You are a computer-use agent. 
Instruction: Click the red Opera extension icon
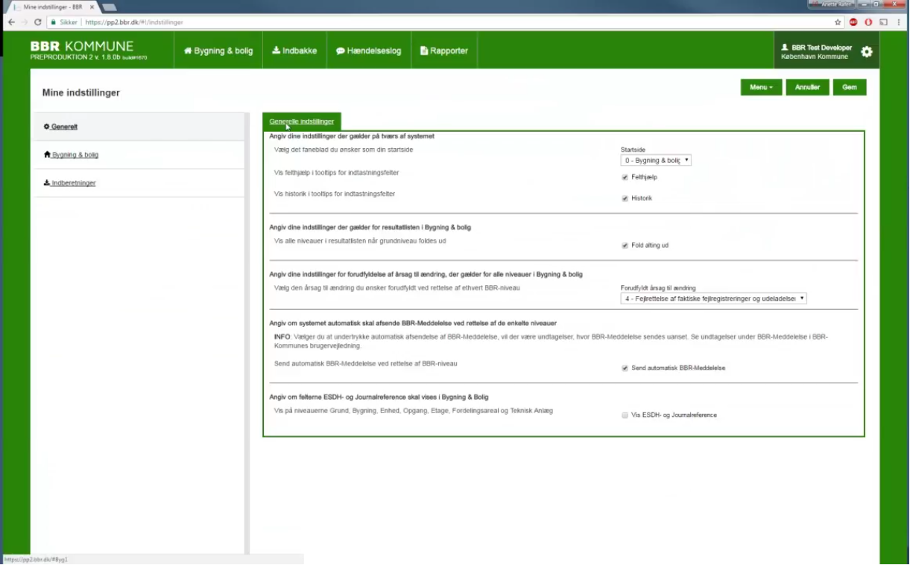tap(868, 22)
